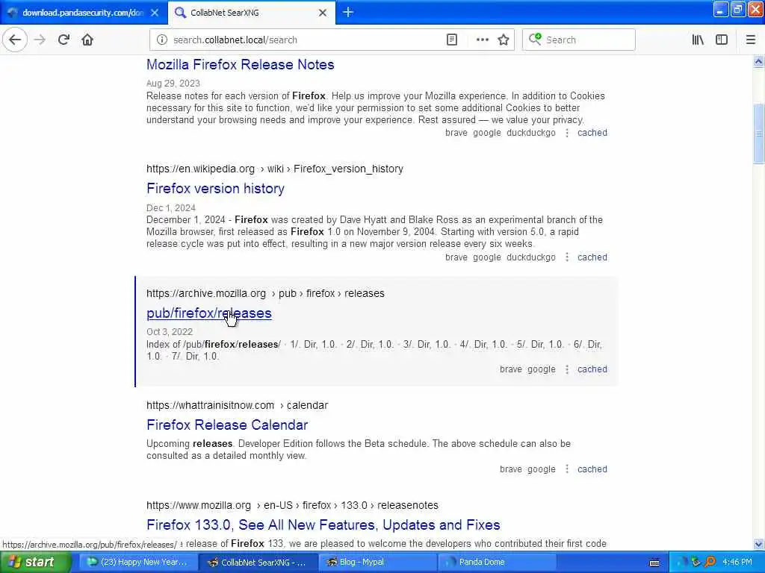Click google engine under pub/firefox/releases result

pos(542,369)
